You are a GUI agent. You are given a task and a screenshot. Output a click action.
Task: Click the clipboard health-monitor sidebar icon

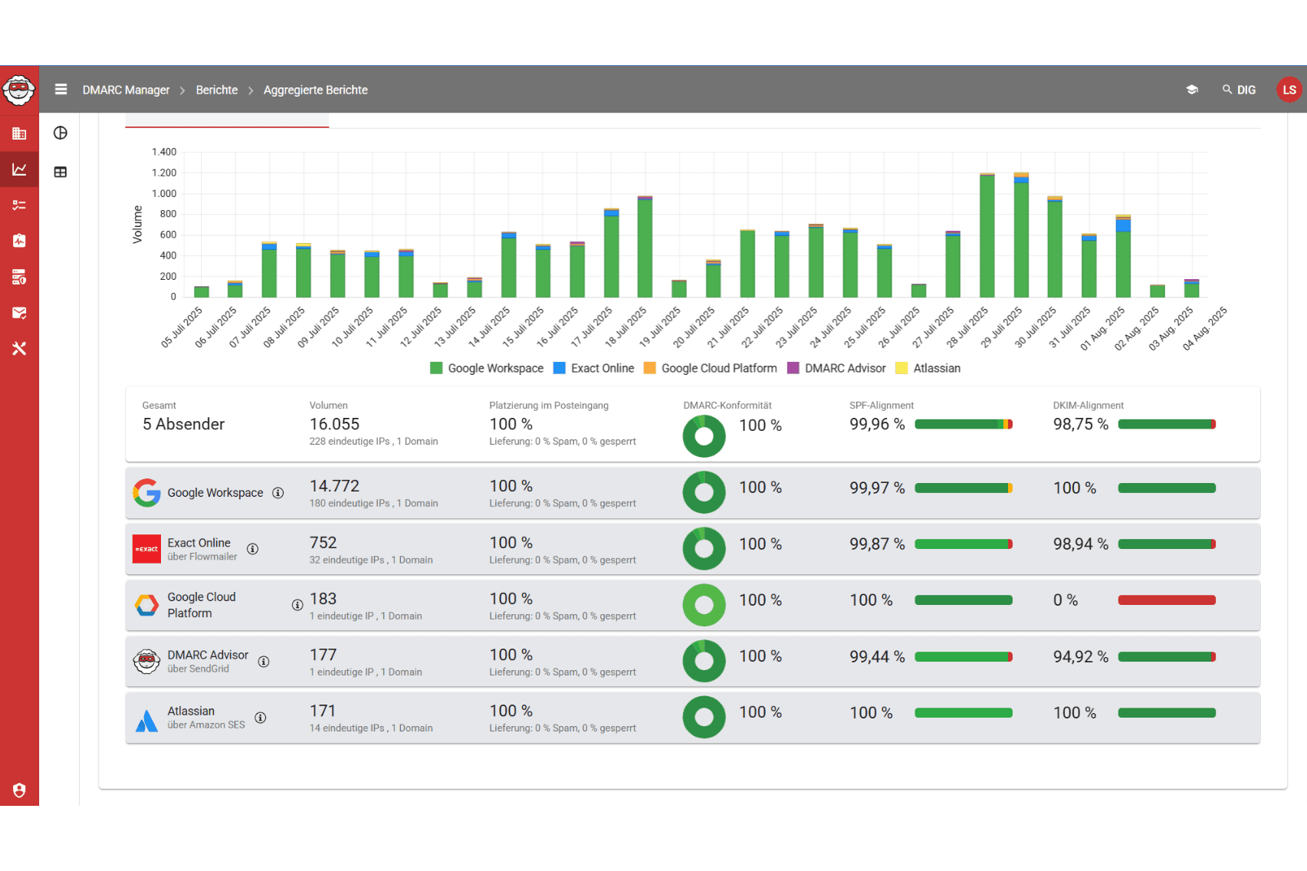coord(19,241)
